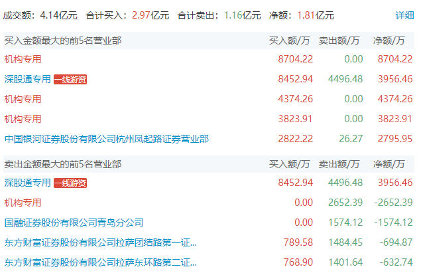Click 卖出额/万 column header in sell table

point(339,164)
